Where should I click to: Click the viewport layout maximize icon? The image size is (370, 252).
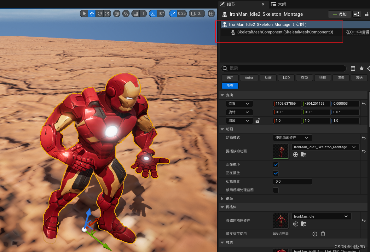click(211, 14)
